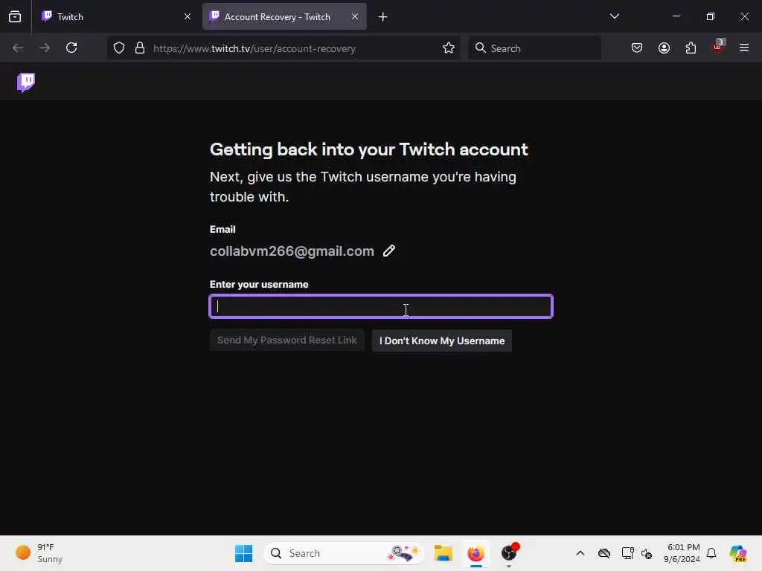This screenshot has width=762, height=571.
Task: Go forward using the browser forward arrow
Action: click(x=44, y=48)
